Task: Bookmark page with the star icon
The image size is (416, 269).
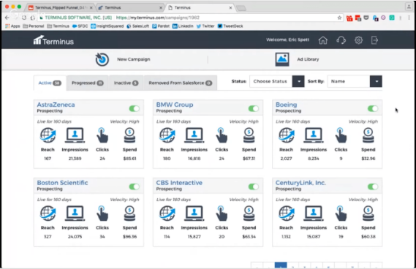Action: click(339, 18)
